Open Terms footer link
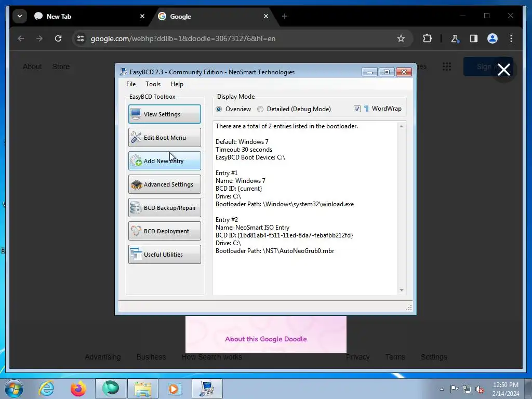Viewport: 532px width, 399px height. click(395, 357)
